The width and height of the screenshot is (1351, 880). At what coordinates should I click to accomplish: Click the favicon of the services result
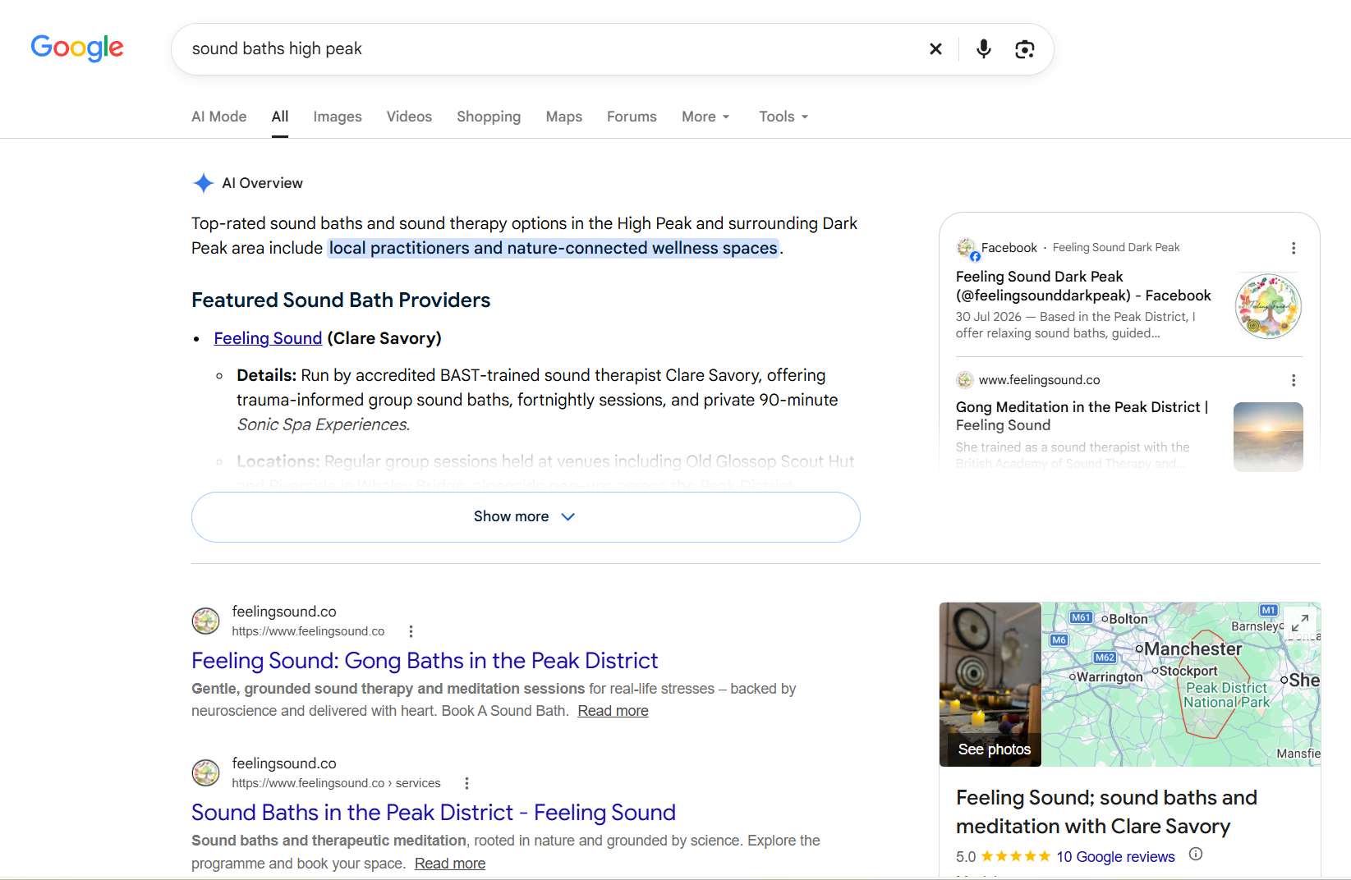(205, 772)
